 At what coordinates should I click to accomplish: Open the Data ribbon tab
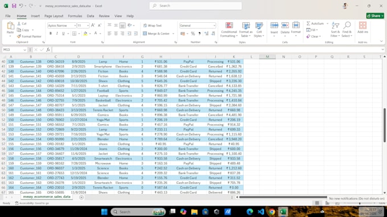coord(90,16)
